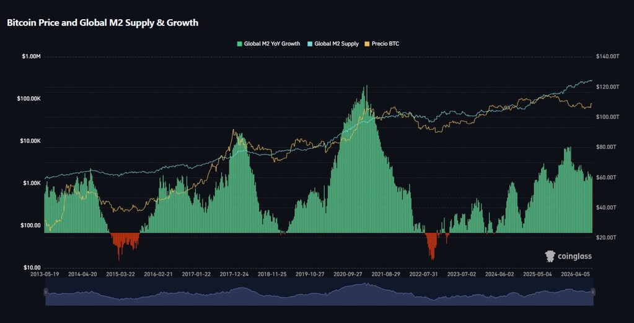Click the 2021-08-29 date label

tap(385, 274)
